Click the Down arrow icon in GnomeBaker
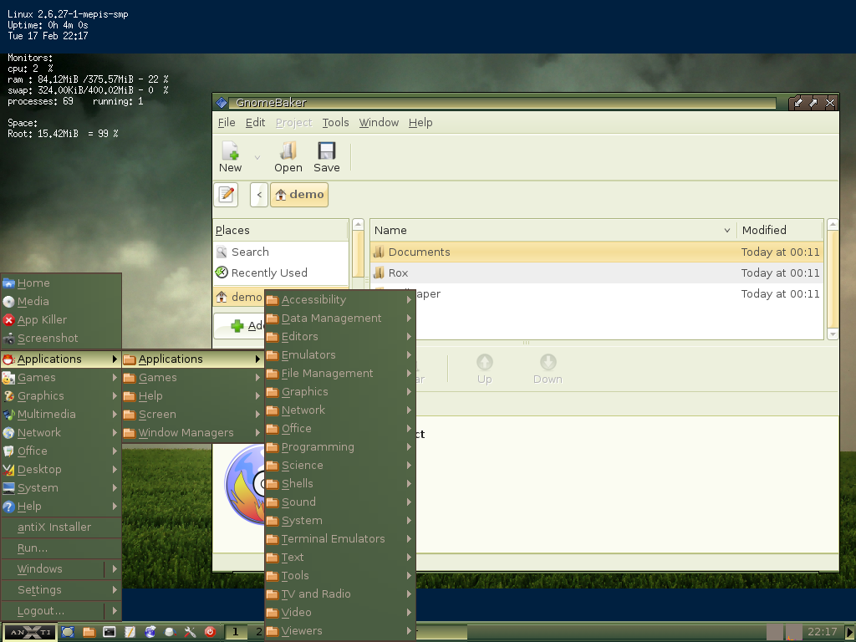 click(x=548, y=362)
